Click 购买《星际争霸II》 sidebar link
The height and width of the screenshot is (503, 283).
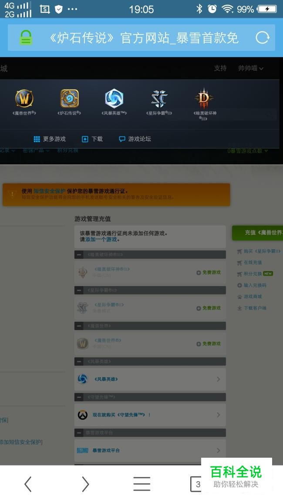click(x=259, y=251)
